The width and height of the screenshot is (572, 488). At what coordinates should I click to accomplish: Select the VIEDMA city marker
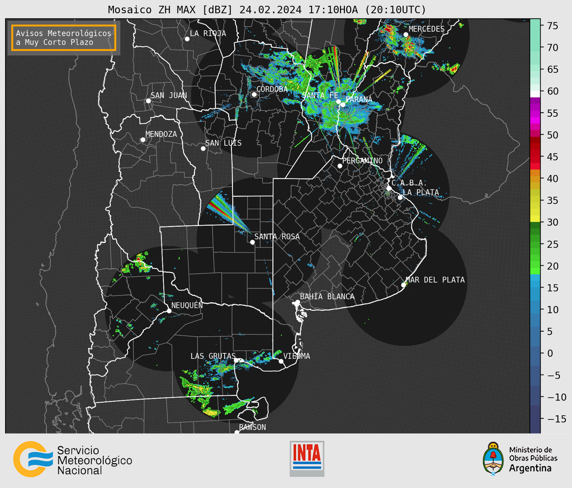281,361
